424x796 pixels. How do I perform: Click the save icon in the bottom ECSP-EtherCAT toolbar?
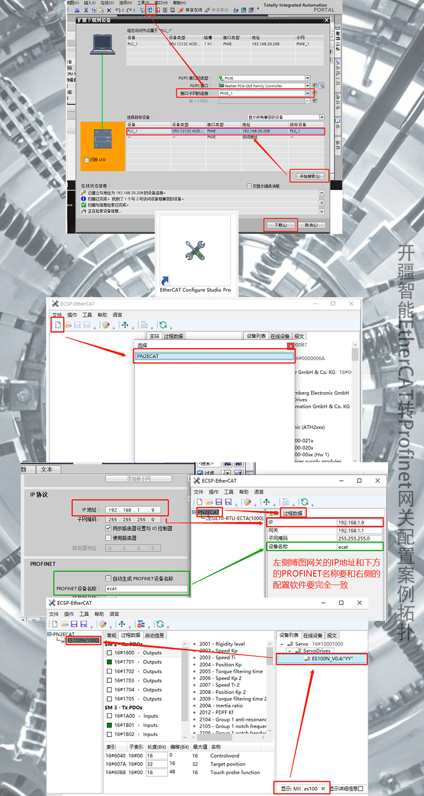tap(74, 624)
